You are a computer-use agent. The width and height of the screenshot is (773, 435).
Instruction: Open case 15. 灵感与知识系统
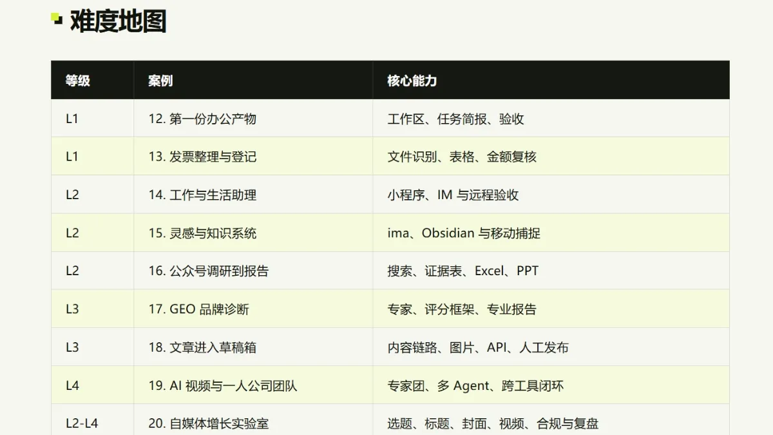(x=202, y=233)
